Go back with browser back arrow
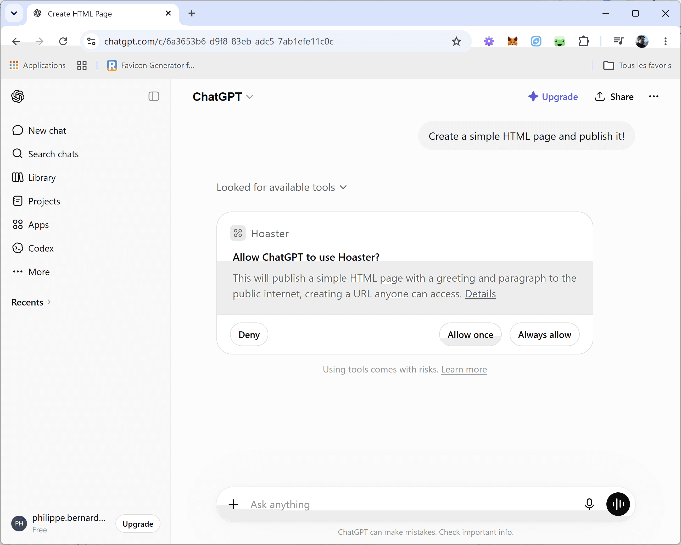Image resolution: width=681 pixels, height=545 pixels. [x=16, y=41]
